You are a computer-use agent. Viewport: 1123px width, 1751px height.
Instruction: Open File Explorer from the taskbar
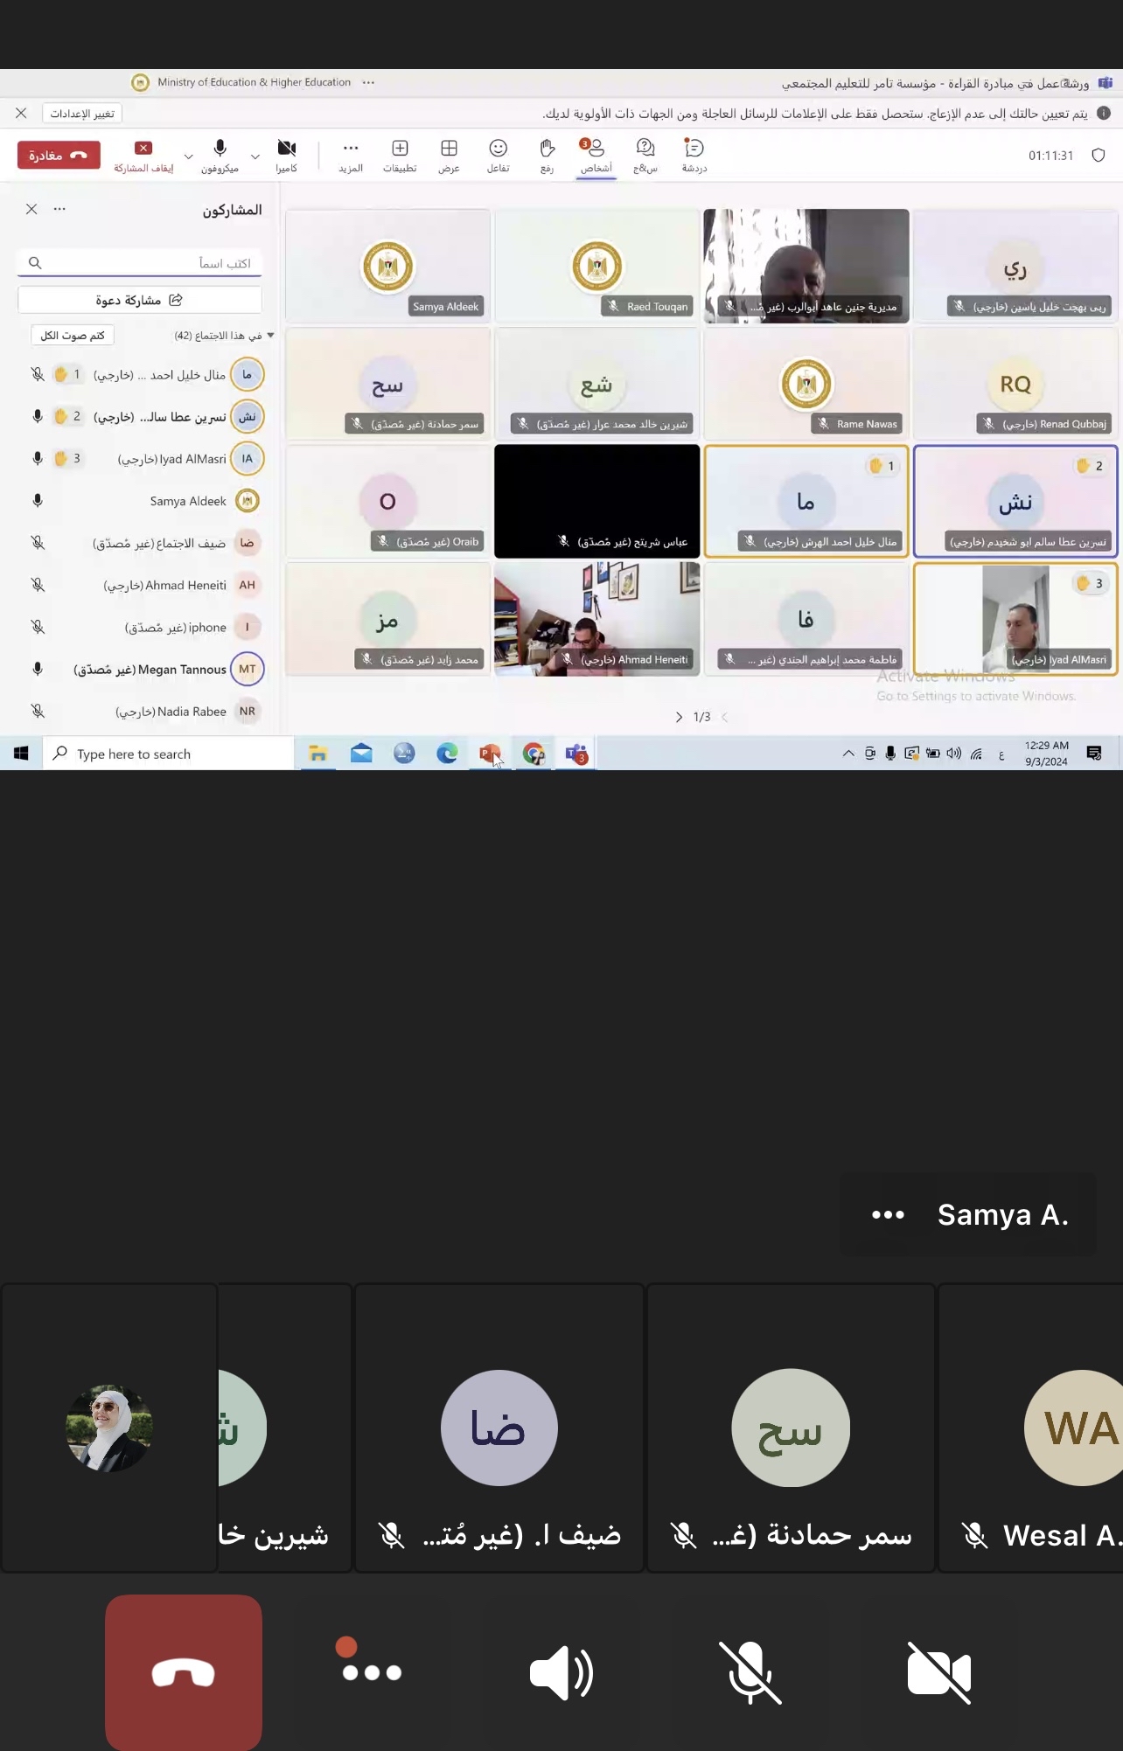click(x=318, y=754)
